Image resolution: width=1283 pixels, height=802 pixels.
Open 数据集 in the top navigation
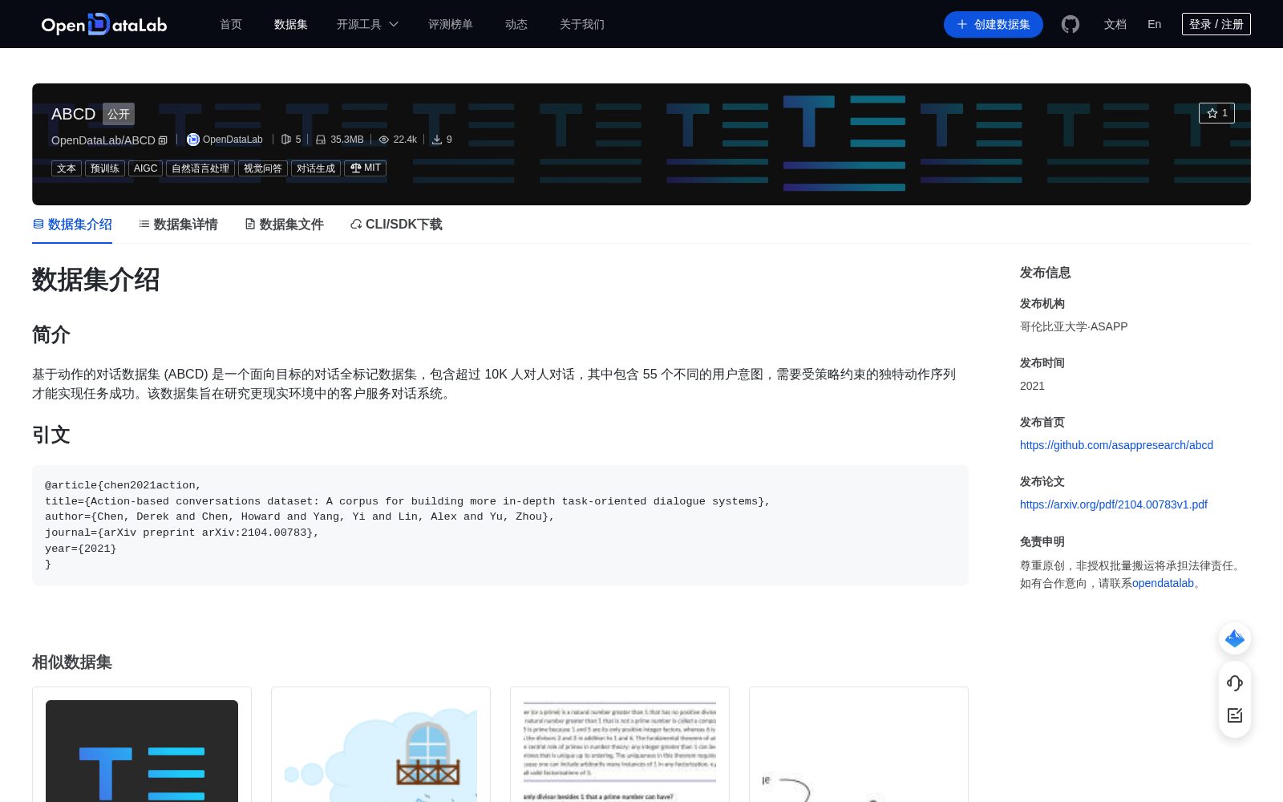[291, 24]
